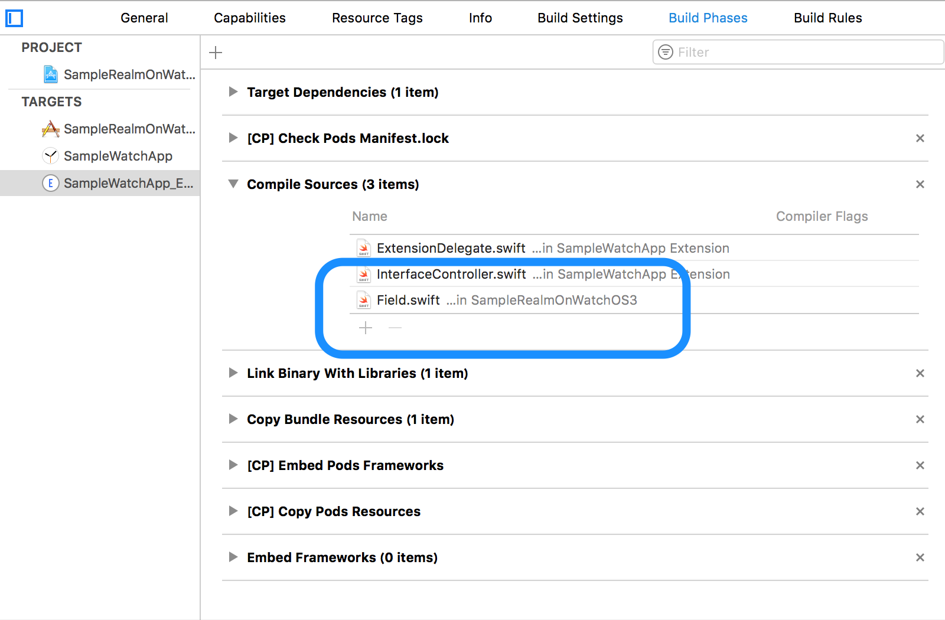The height and width of the screenshot is (620, 945).
Task: Delete the Embed Frameworks phase
Action: 920,557
